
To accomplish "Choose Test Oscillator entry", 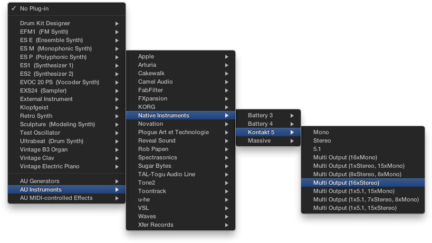I will coord(66,133).
